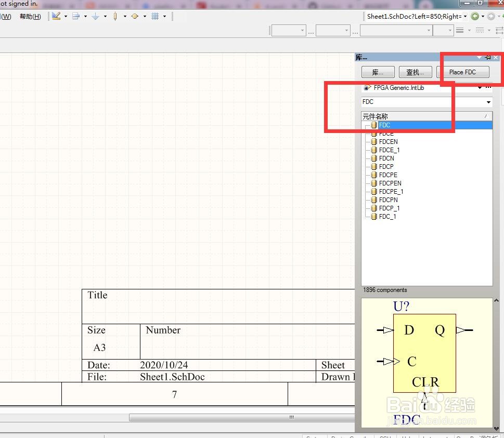Click the Place FDC button
The height and width of the screenshot is (438, 504).
(x=463, y=72)
